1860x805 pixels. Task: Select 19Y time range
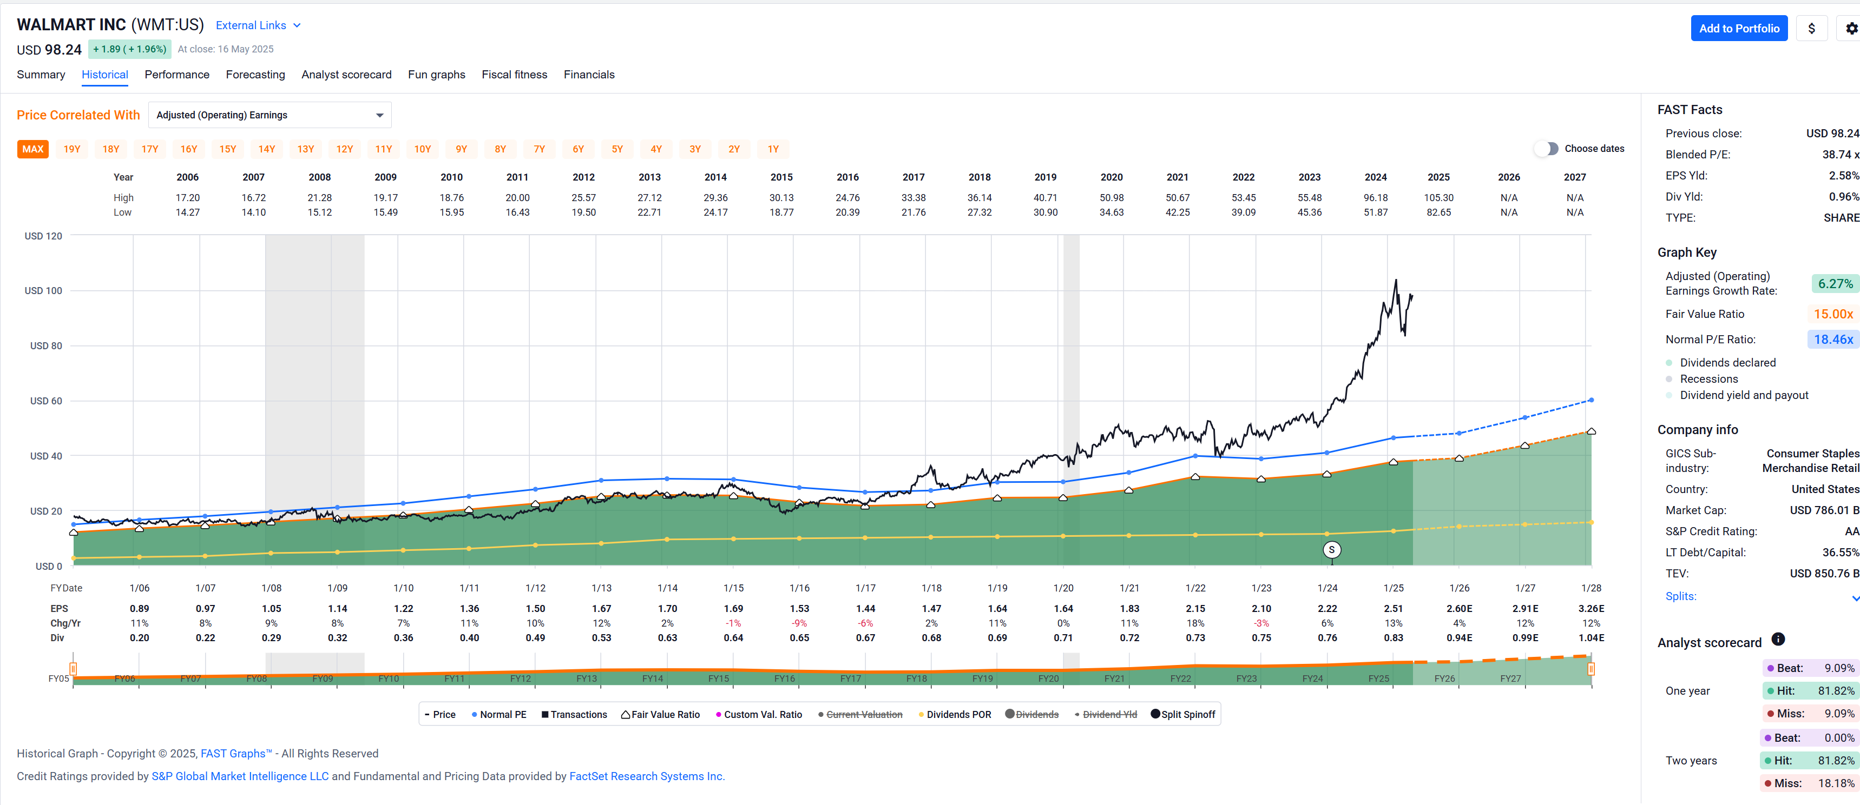tap(71, 149)
